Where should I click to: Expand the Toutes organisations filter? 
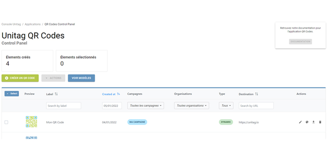point(192,105)
